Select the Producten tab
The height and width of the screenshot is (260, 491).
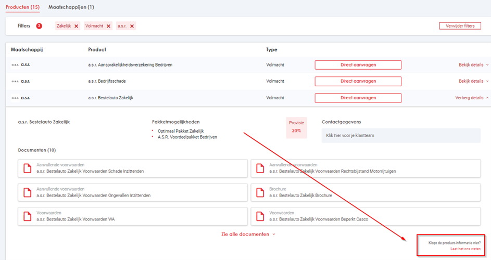pyautogui.click(x=22, y=7)
